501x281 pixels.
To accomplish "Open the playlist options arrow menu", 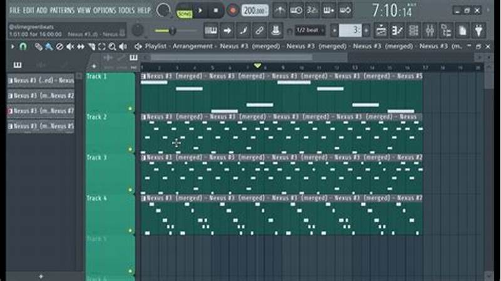I will tap(13, 46).
